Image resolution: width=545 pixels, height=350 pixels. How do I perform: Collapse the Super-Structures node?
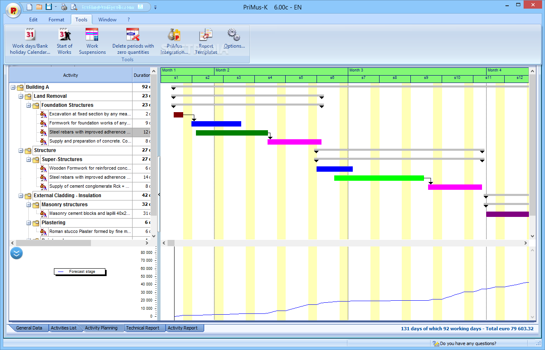[x=29, y=159]
